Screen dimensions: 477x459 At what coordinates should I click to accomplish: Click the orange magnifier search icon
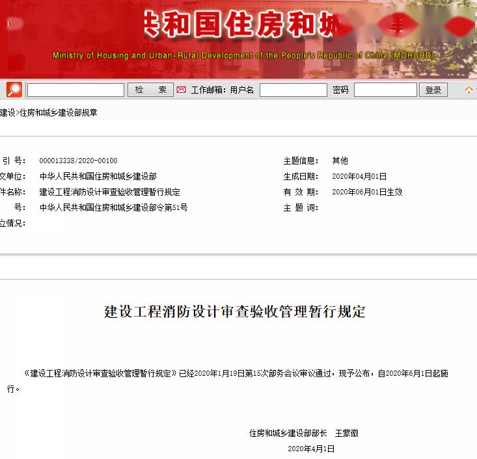(14, 90)
